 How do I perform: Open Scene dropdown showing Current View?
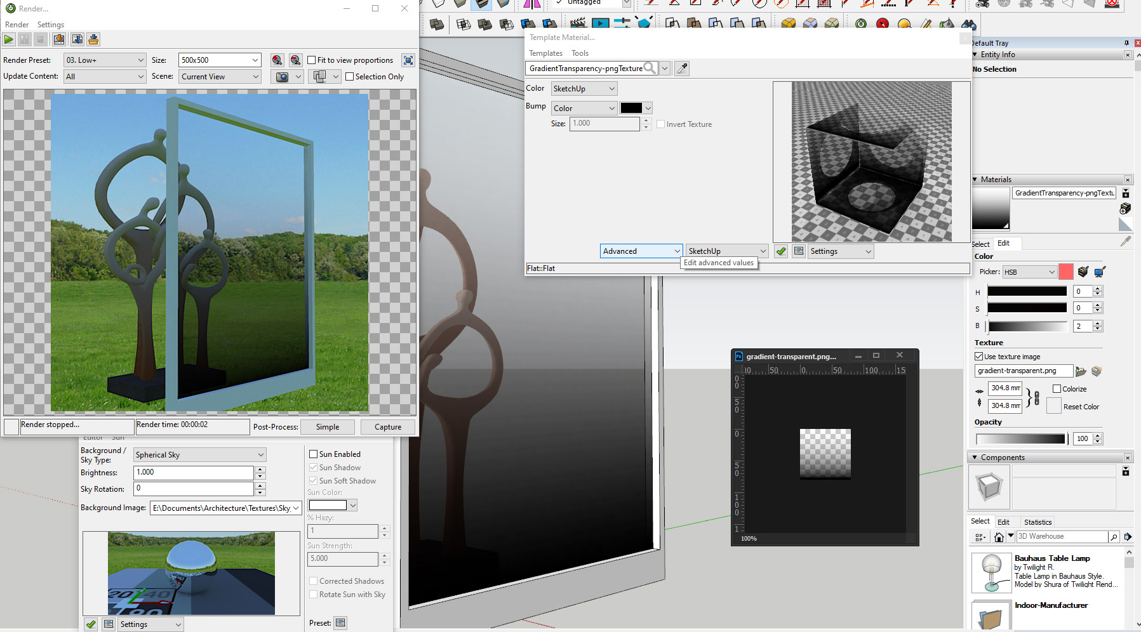(220, 77)
